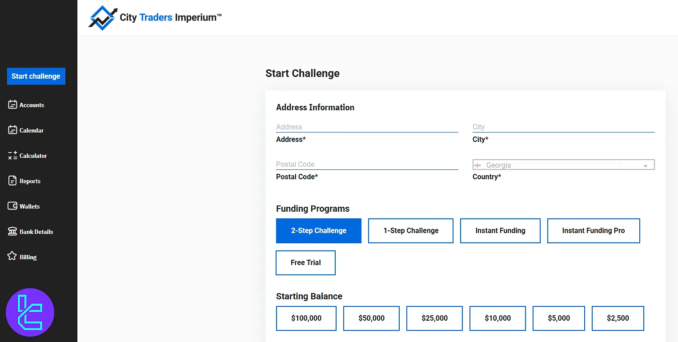678x342 pixels.
Task: Pick the $100,000 starting balance
Action: pyautogui.click(x=306, y=318)
